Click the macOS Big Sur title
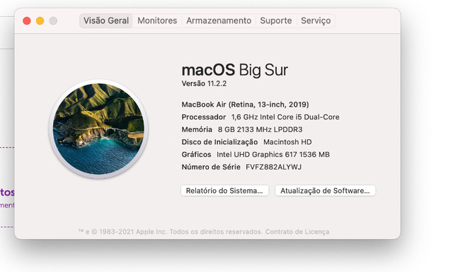Image resolution: width=453 pixels, height=272 pixels. [x=234, y=70]
